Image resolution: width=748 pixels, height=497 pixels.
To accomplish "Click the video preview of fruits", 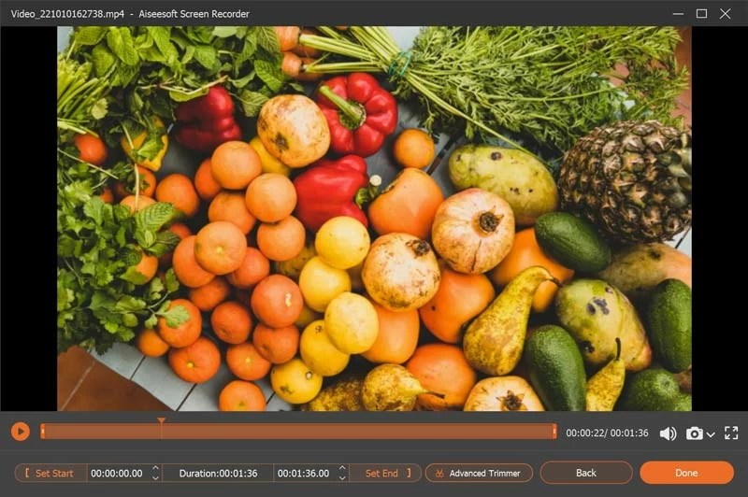I will (374, 219).
